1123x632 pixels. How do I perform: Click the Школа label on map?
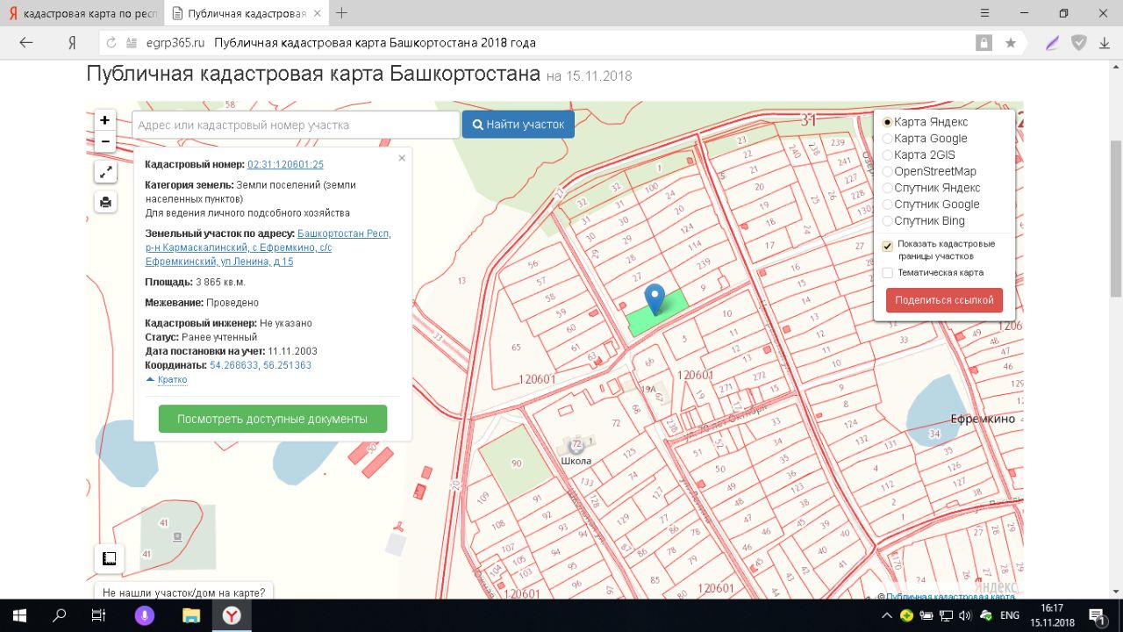coord(576,461)
